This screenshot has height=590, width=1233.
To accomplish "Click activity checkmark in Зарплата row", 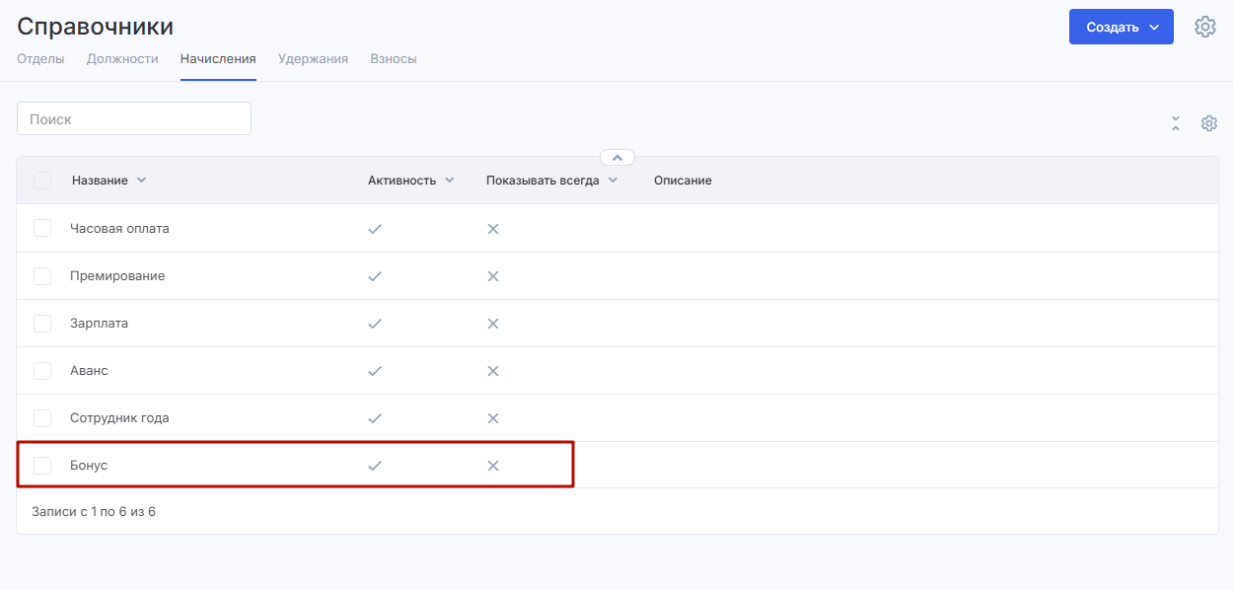I will point(375,324).
